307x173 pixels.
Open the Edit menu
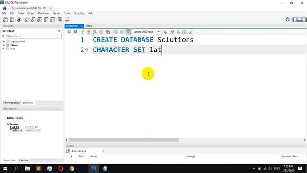12,13
